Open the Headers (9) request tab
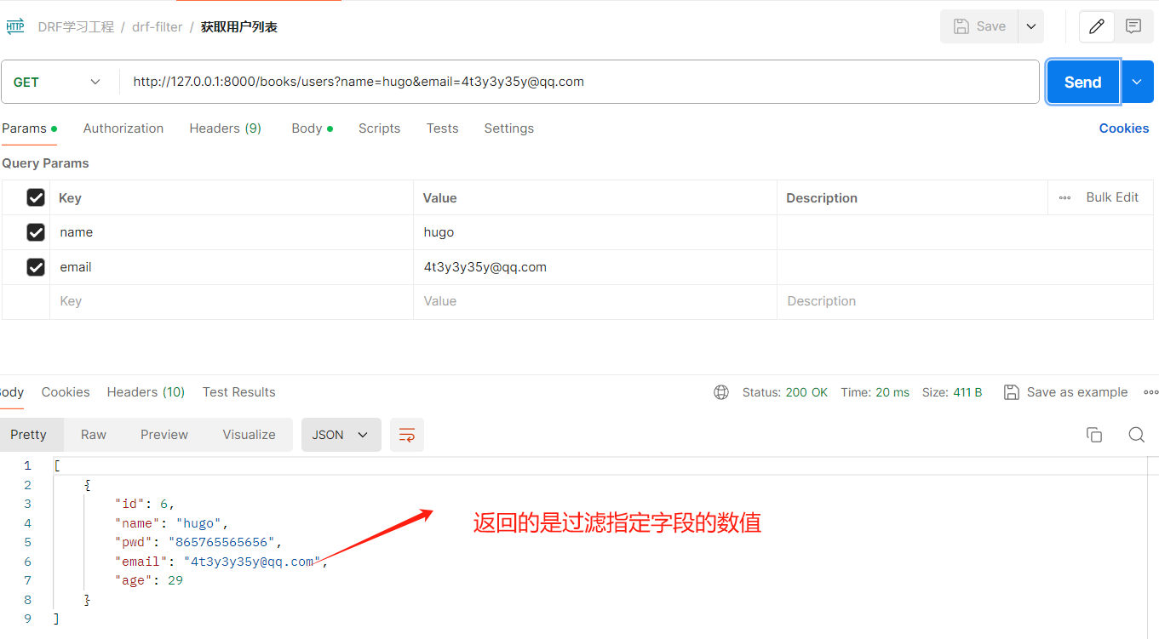The width and height of the screenshot is (1159, 639). [225, 128]
